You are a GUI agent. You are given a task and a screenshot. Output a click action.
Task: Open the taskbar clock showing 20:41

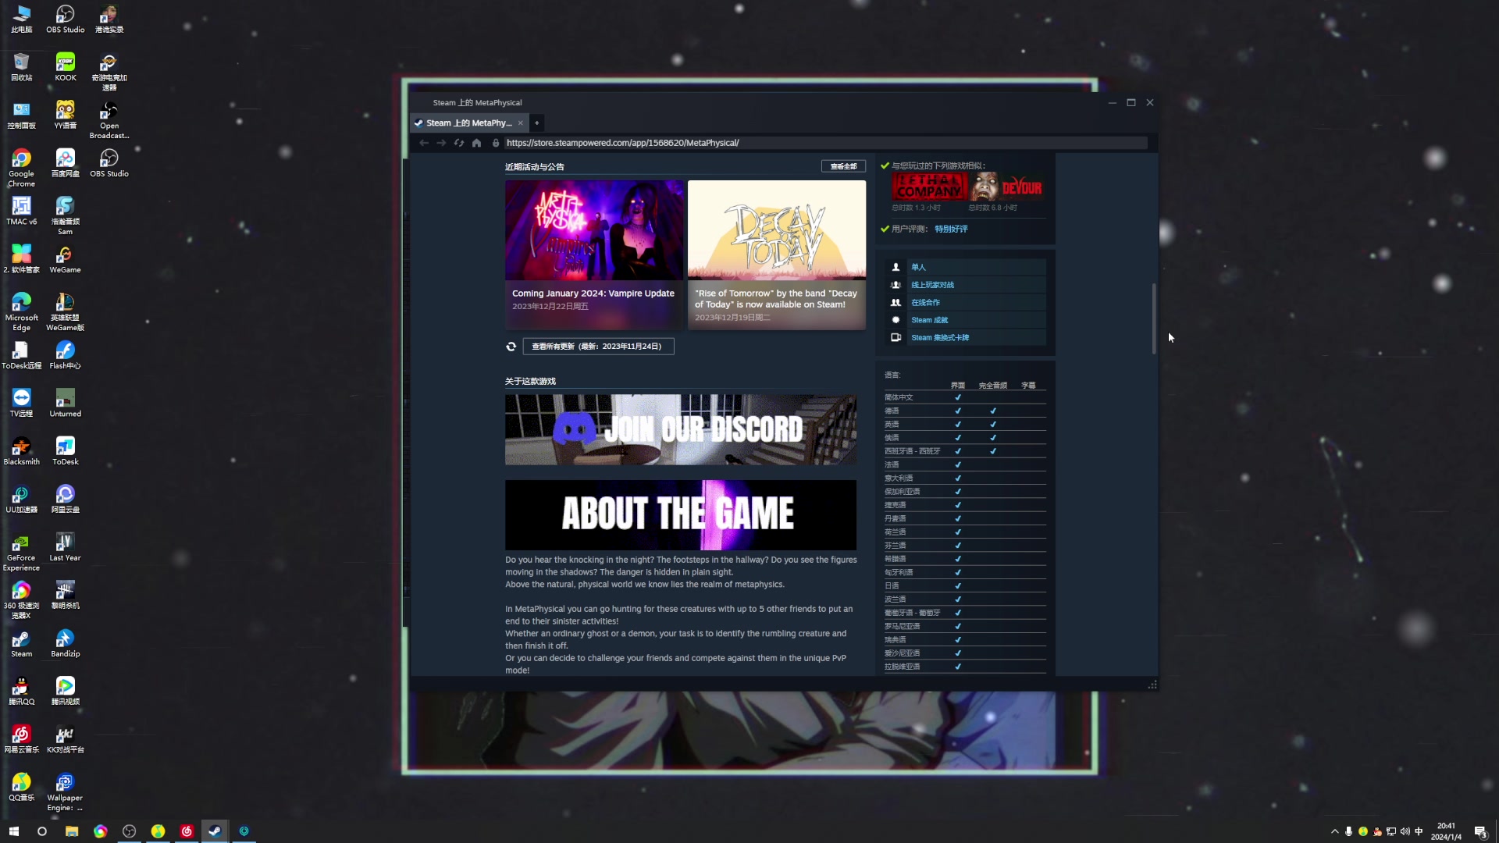(x=1446, y=831)
